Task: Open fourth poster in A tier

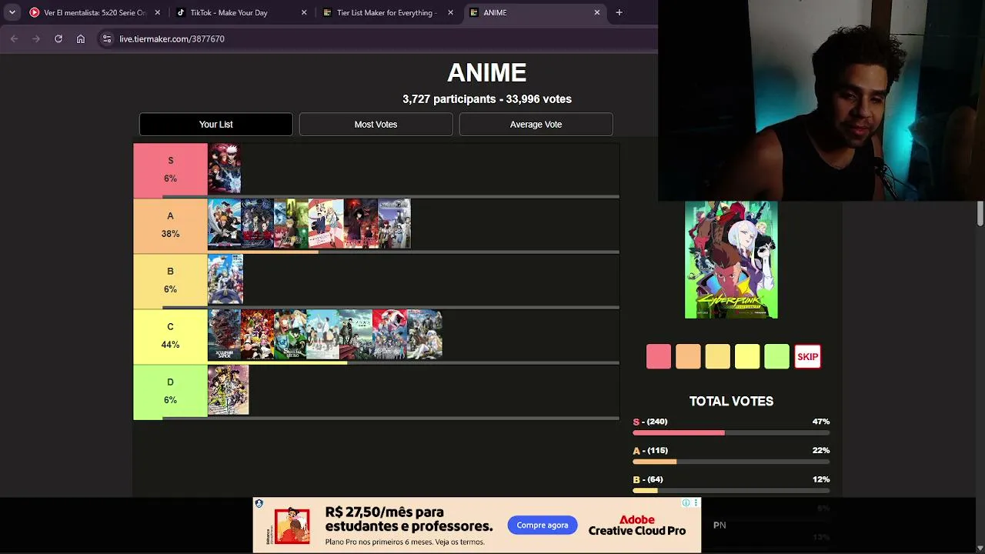Action: click(326, 224)
